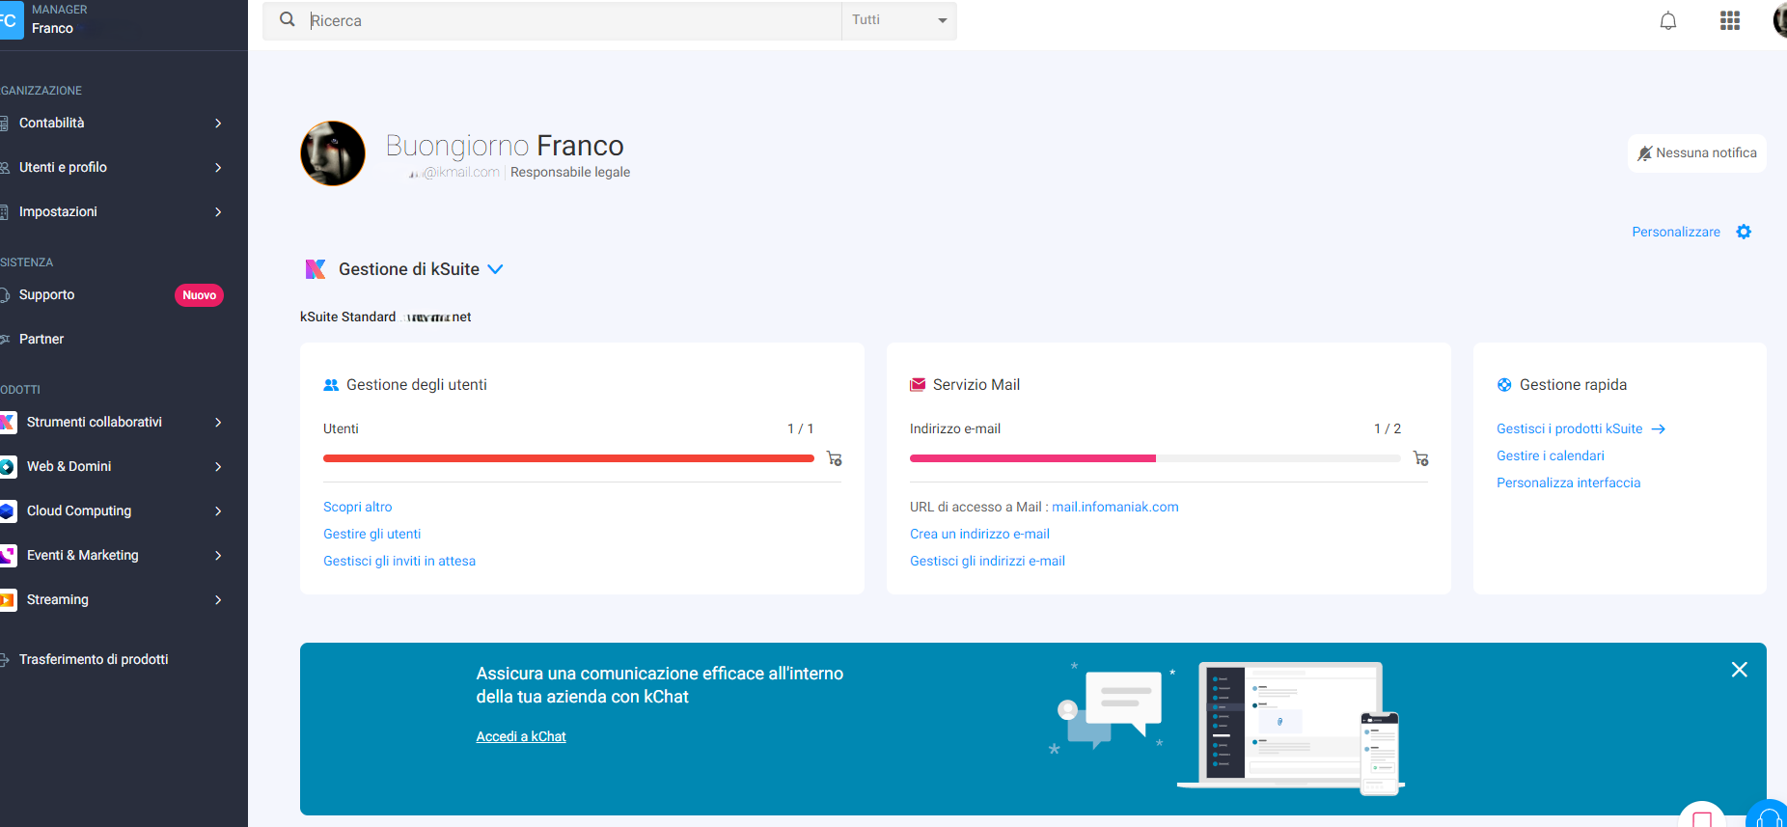
Task: Open Gestisci gli inviti in attesa
Action: [x=399, y=561]
